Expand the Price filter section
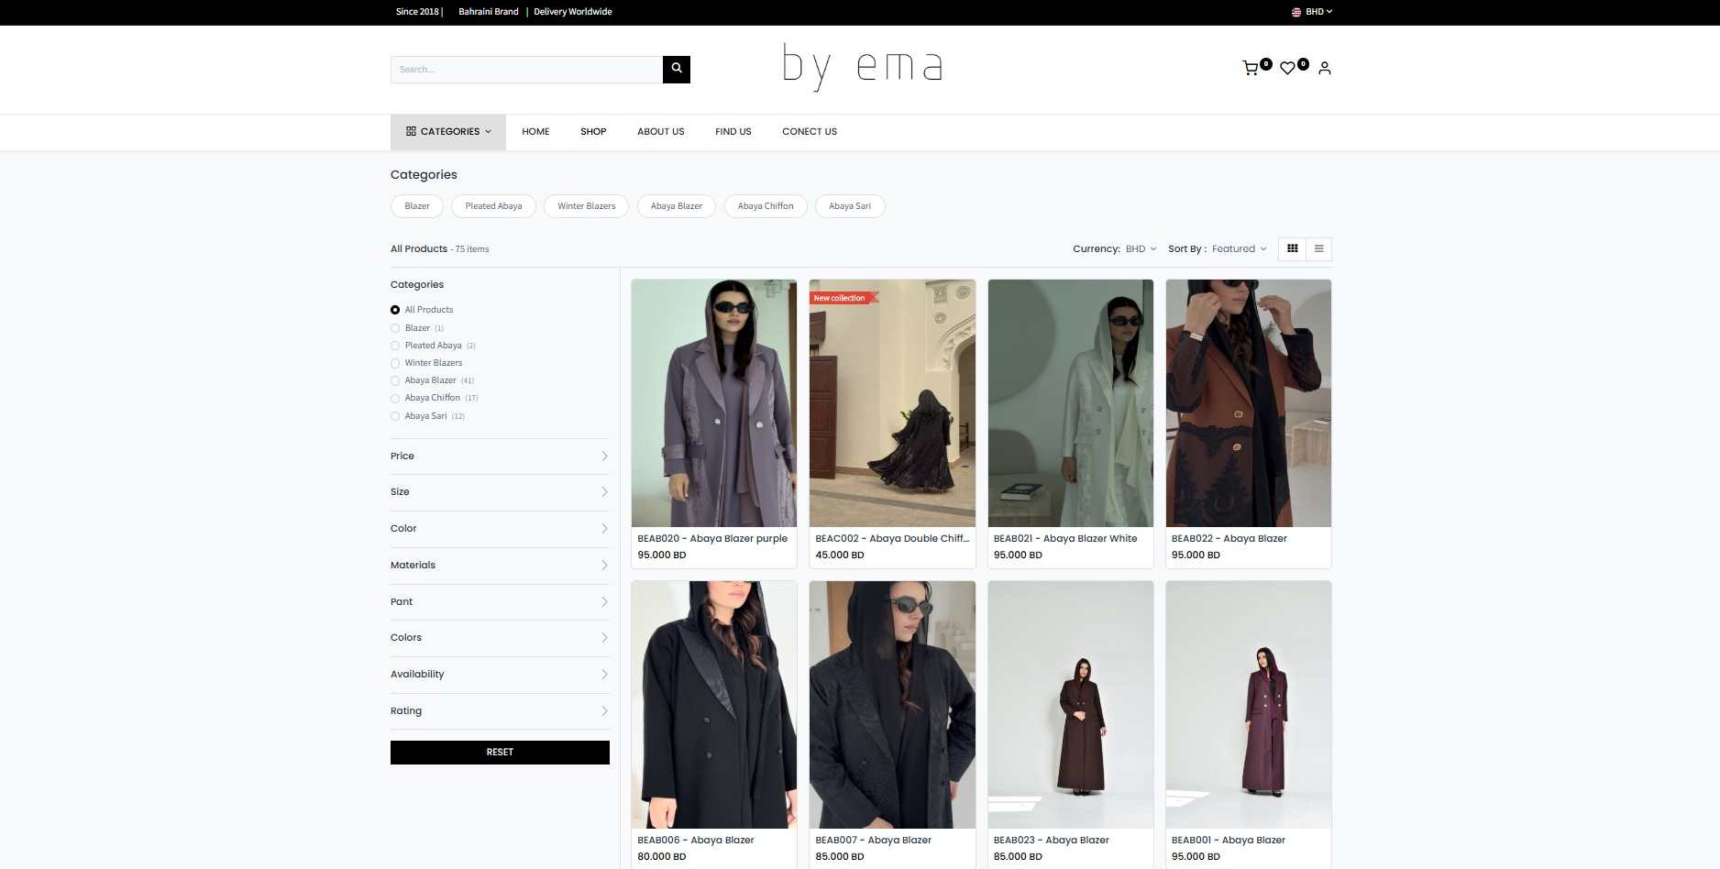 (x=499, y=456)
